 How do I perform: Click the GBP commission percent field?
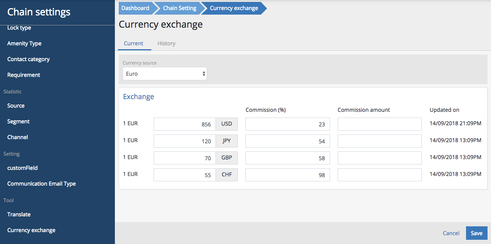click(x=287, y=158)
